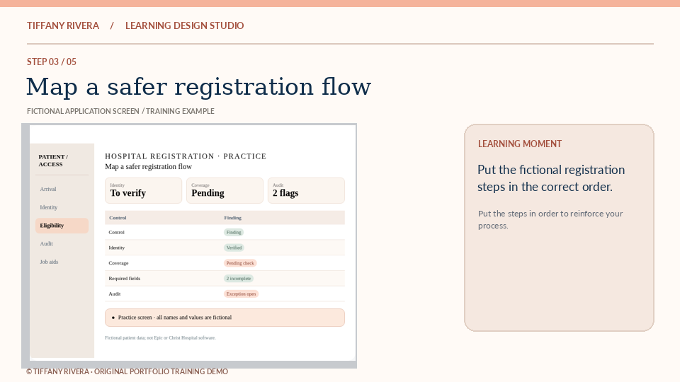Click the copyright footer text
The height and width of the screenshot is (382, 680).
[x=127, y=371]
